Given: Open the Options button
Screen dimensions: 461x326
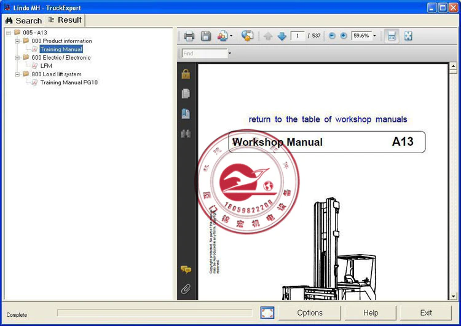Looking at the screenshot, I should [x=310, y=312].
